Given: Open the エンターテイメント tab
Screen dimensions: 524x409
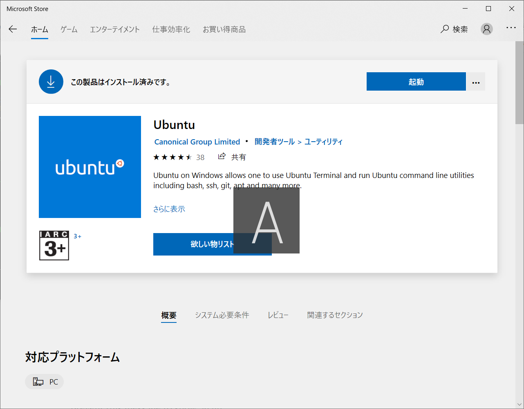Looking at the screenshot, I should [115, 29].
